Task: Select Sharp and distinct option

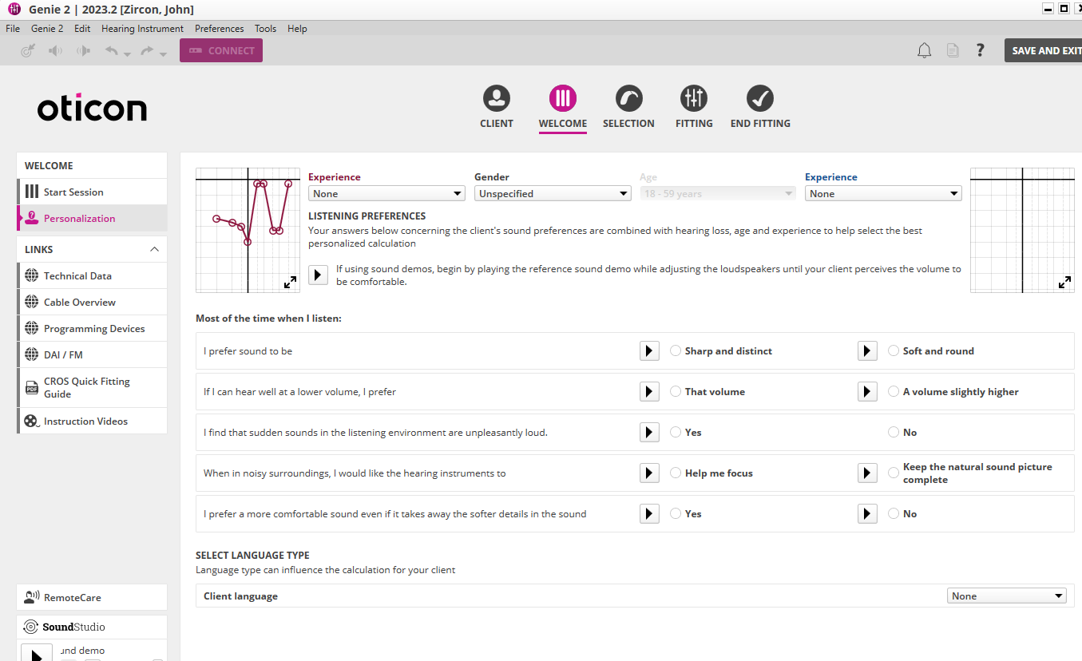Action: (676, 351)
